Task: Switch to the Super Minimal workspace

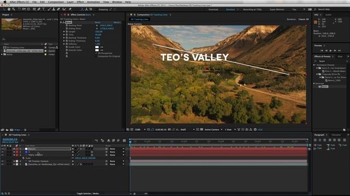Action: 277,10
